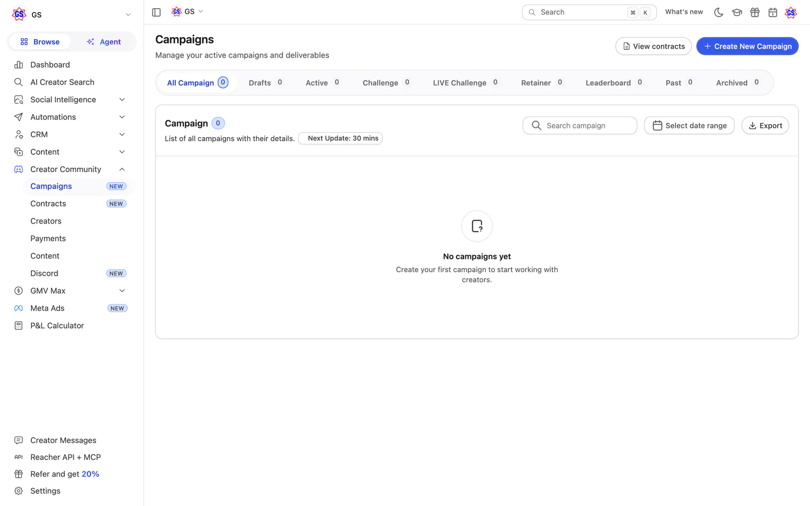Select the Past tab
This screenshot has height=506, width=810.
(679, 82)
